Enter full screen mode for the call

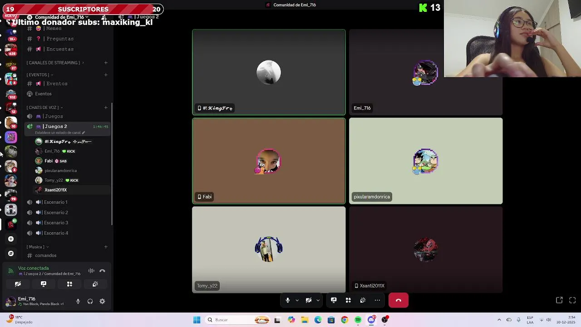572,300
